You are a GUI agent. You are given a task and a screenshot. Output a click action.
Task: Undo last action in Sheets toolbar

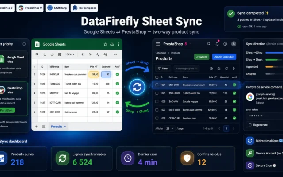pos(45,54)
